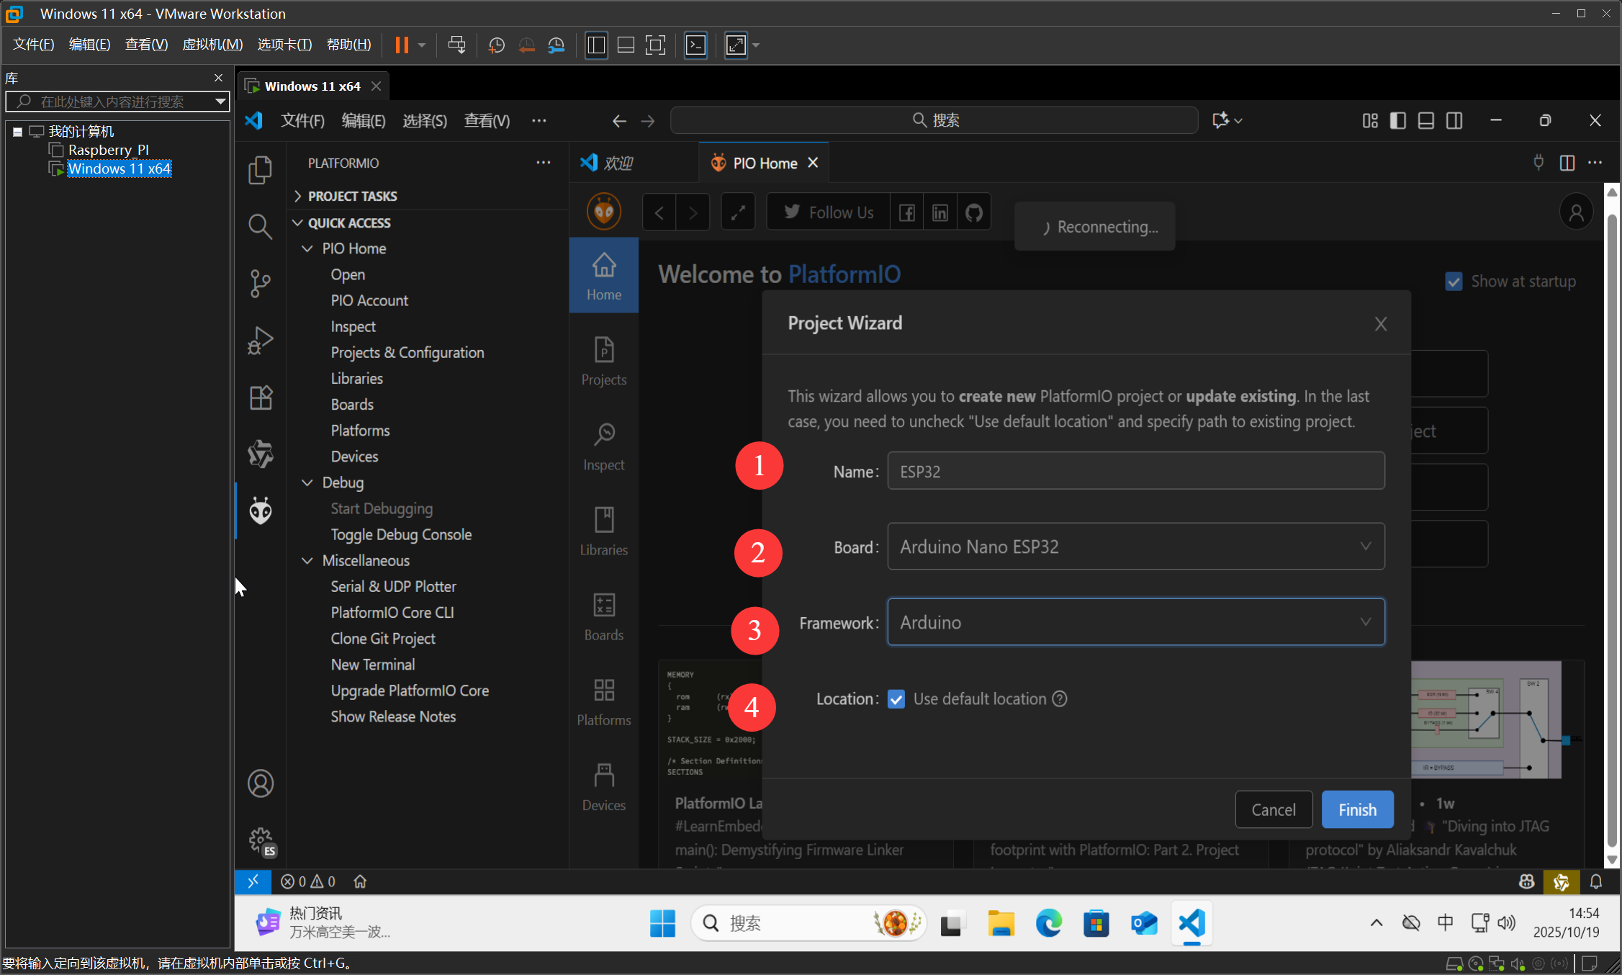Screen dimensions: 1622x975
Task: Collapse the PIO Home tree node
Action: pyautogui.click(x=307, y=248)
